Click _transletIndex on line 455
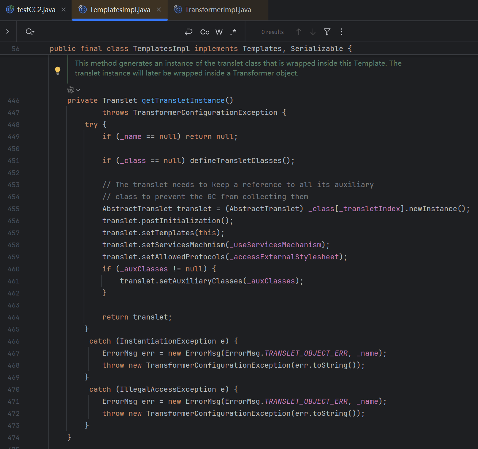The image size is (478, 449). tap(370, 209)
